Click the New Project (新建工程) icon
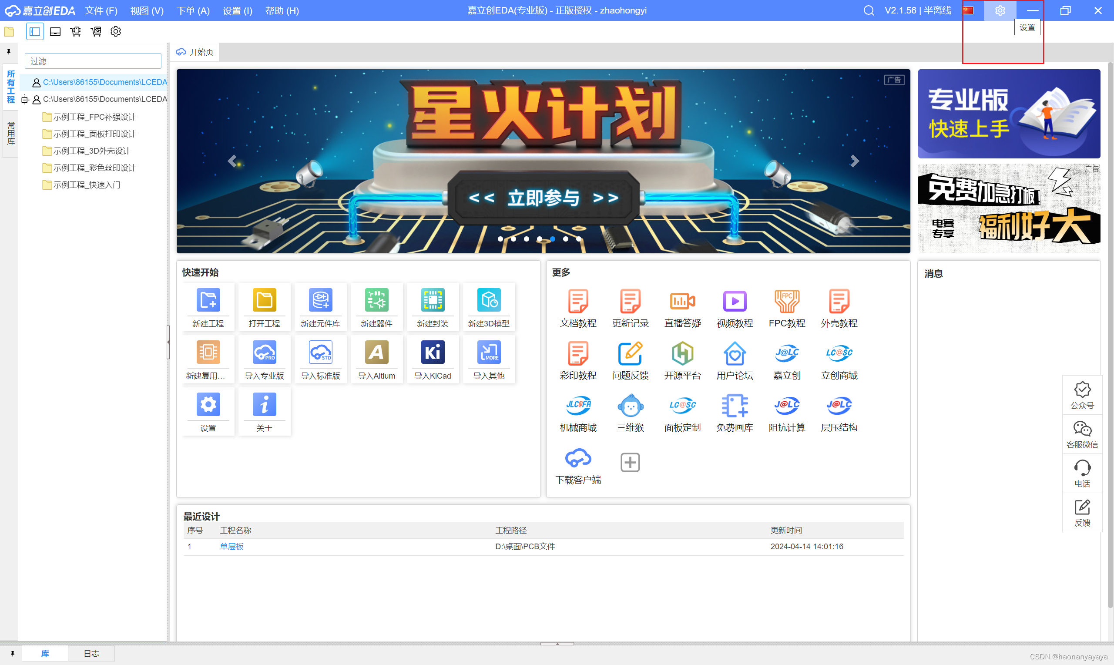Screen dimensions: 1114x665 coord(208,300)
